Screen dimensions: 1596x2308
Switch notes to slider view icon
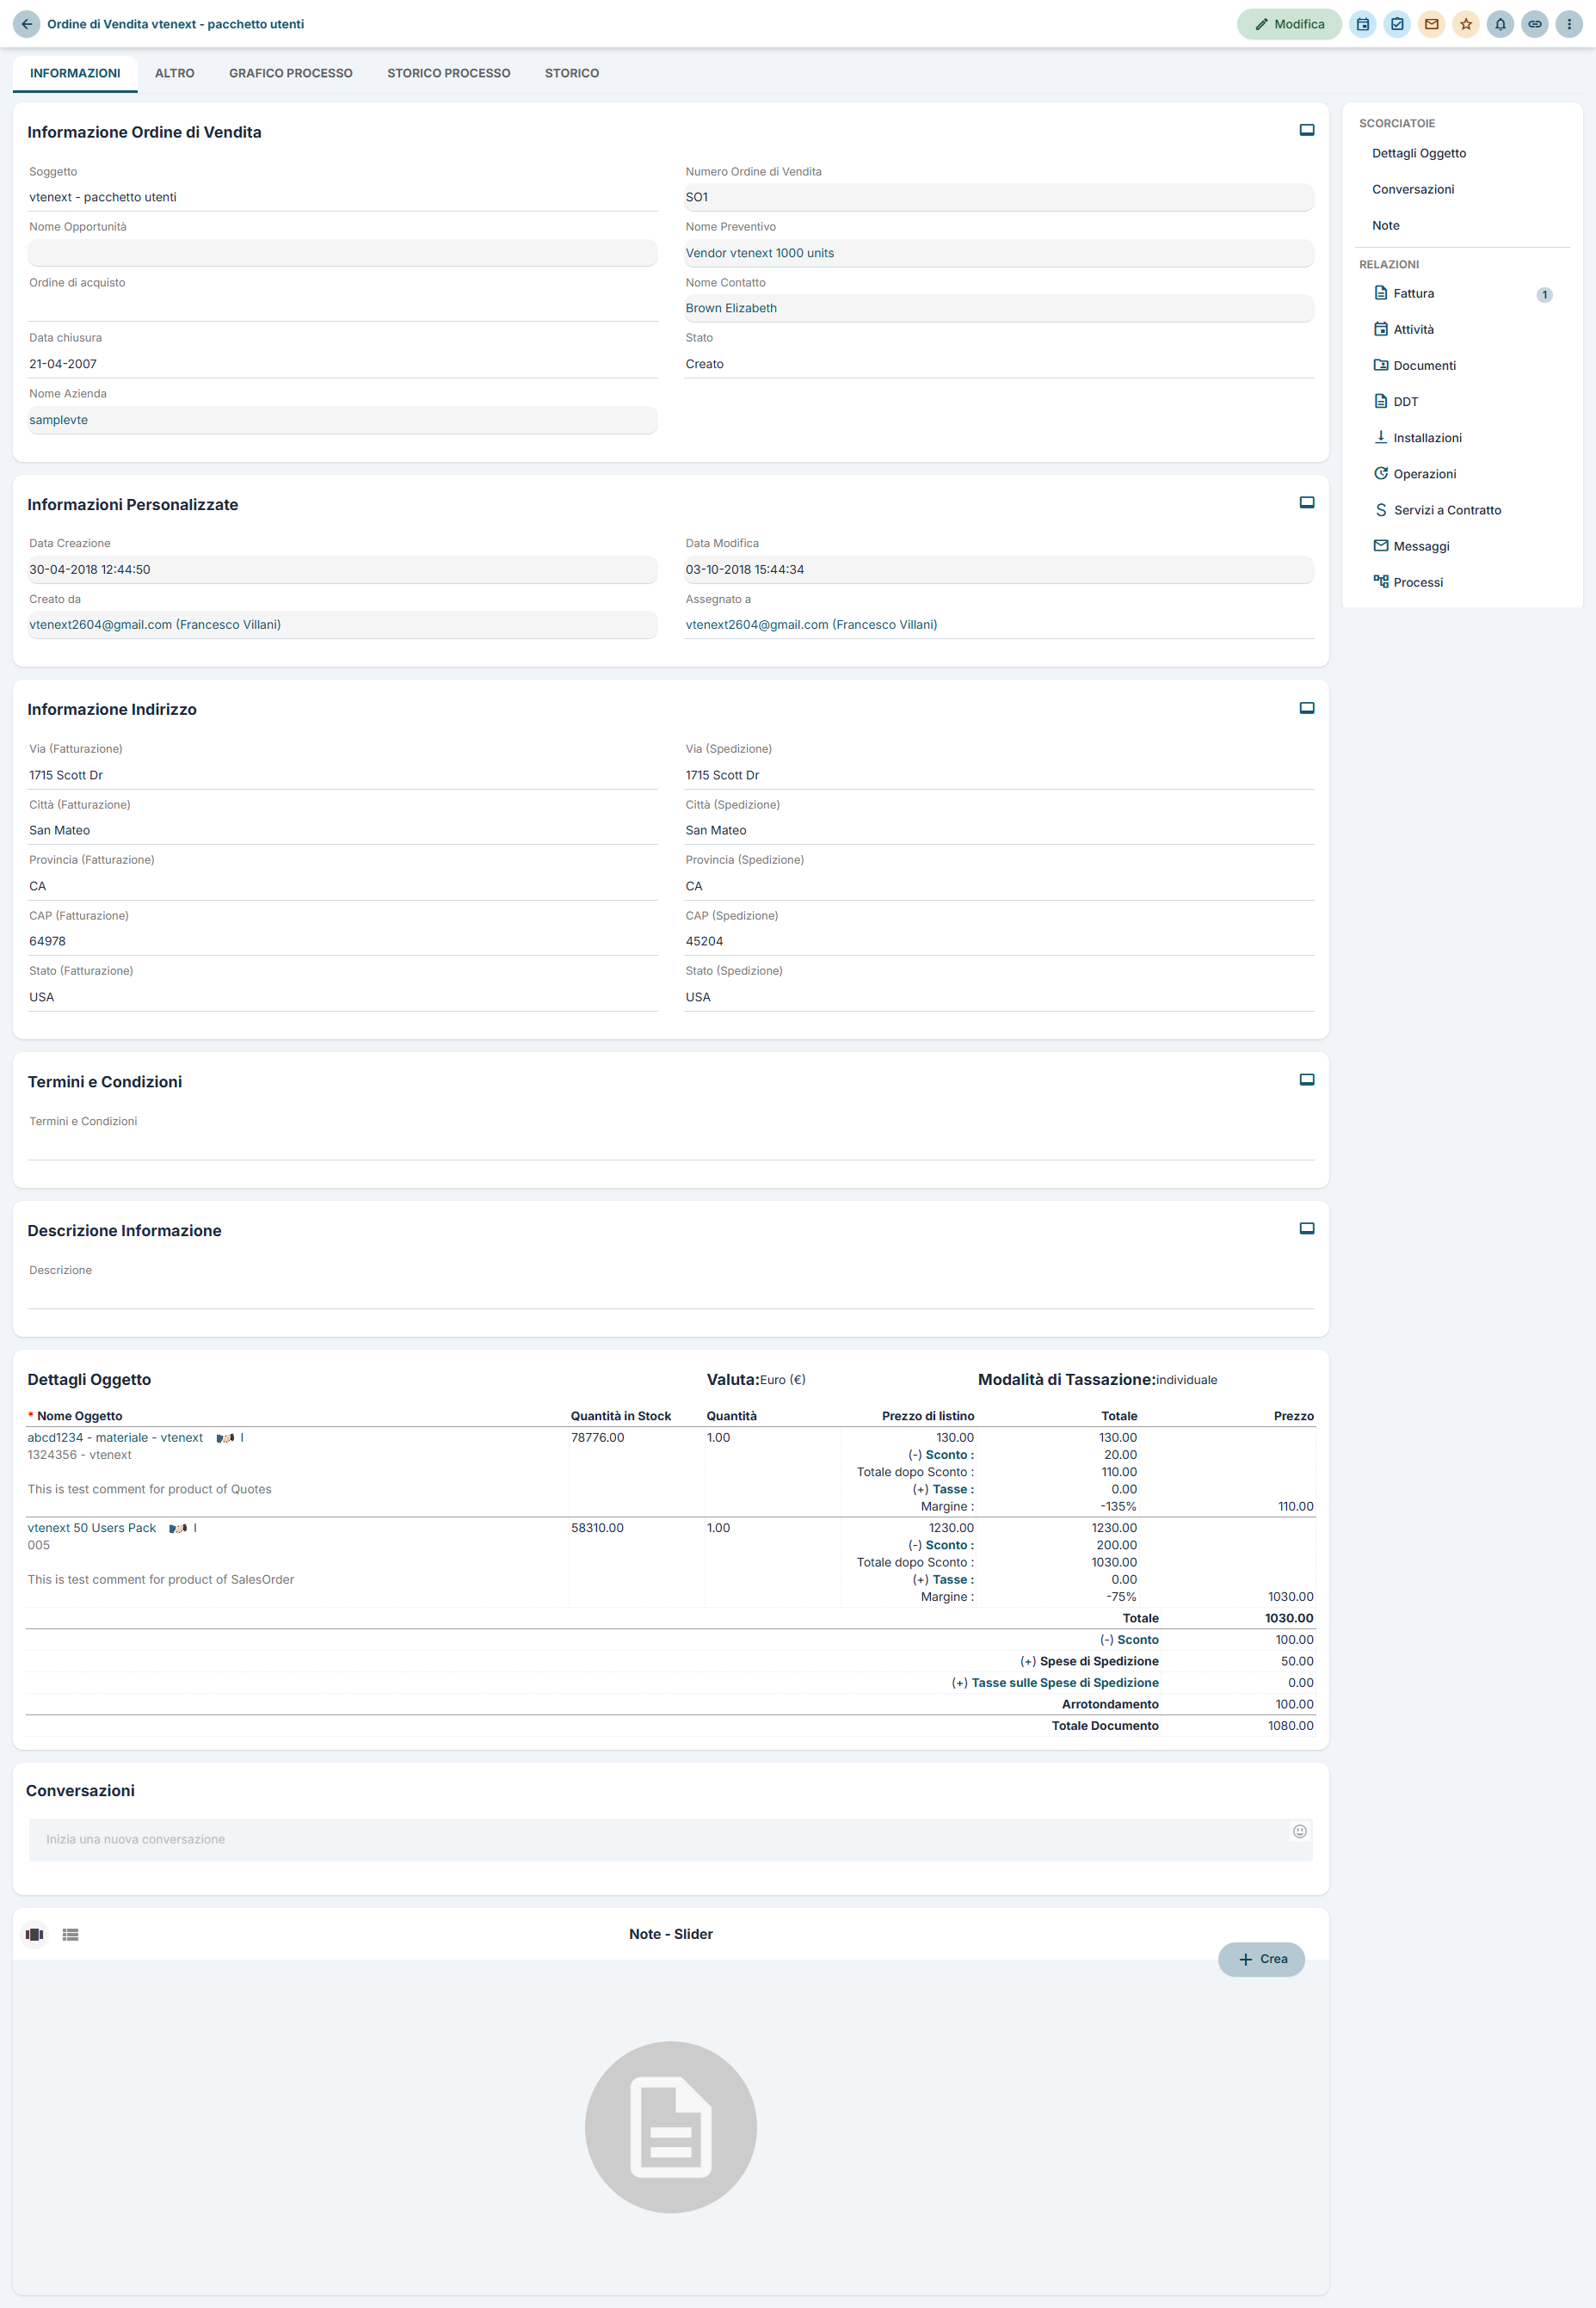(x=34, y=1934)
